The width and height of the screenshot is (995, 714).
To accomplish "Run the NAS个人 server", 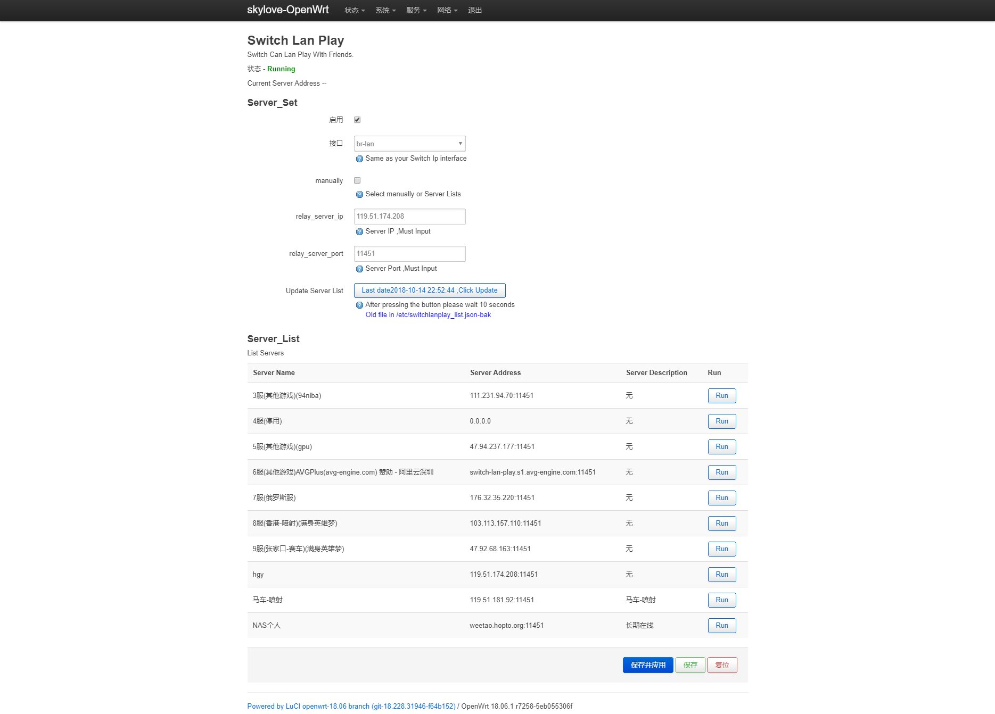I will (x=722, y=626).
